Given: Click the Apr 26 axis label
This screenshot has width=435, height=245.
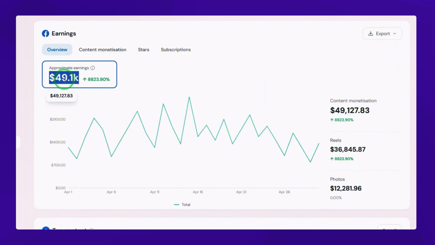Looking at the screenshot, I should (284, 192).
